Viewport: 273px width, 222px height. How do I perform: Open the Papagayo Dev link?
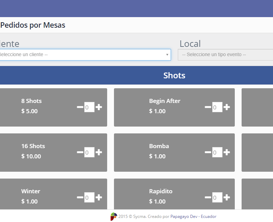click(x=184, y=217)
